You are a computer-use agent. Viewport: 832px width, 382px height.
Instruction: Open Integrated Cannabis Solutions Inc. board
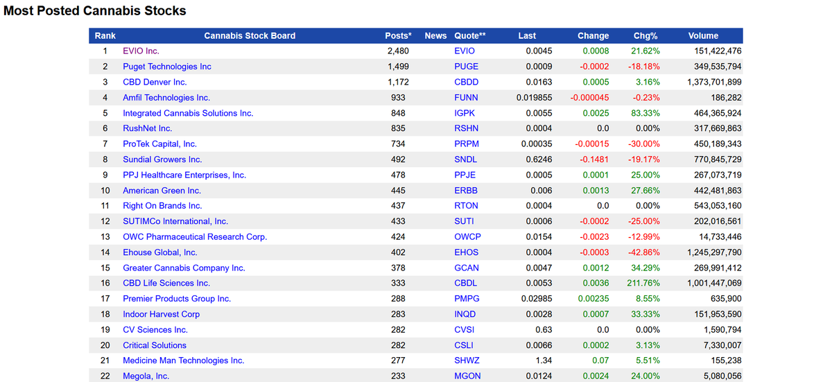[x=188, y=113]
